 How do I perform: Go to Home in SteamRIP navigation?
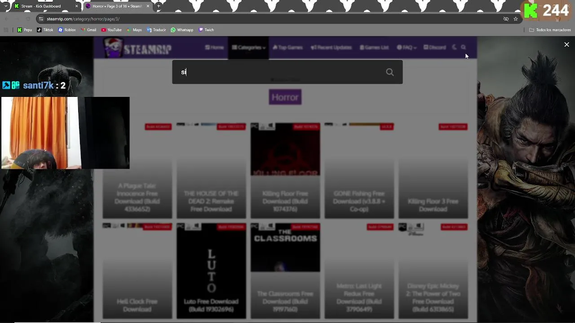coord(214,48)
